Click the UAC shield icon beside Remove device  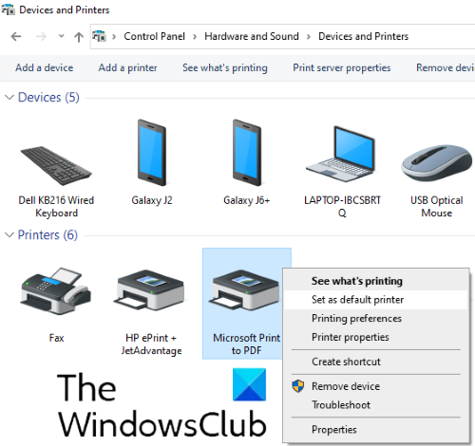297,386
